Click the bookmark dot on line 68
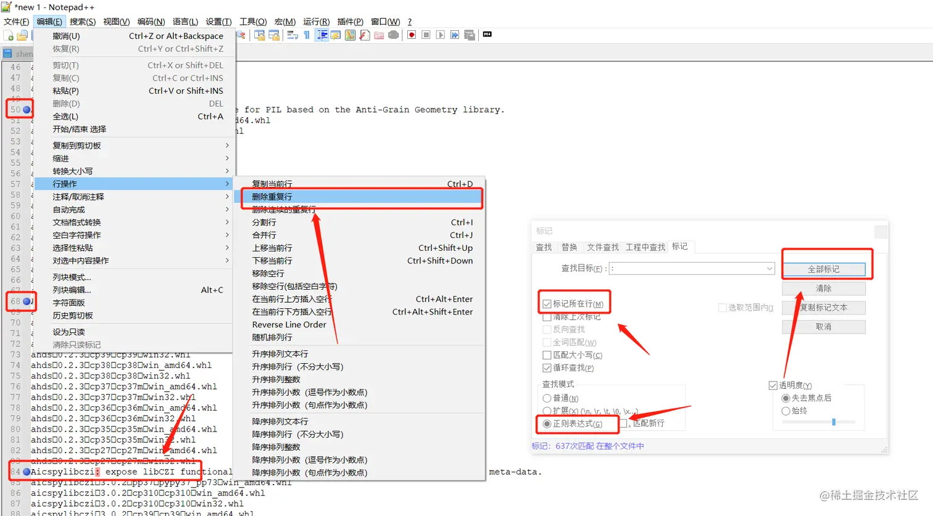 point(27,301)
